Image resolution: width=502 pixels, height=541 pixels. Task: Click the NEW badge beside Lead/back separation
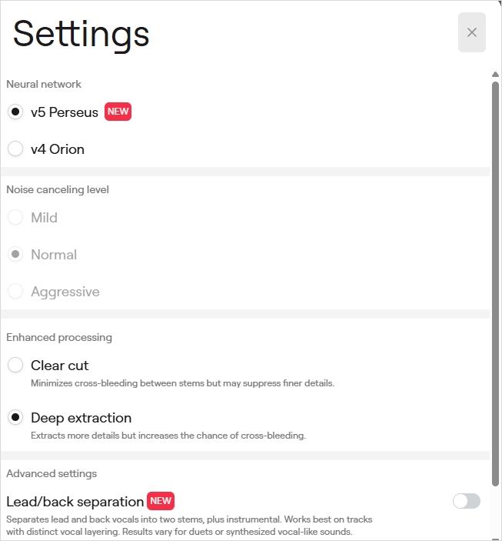point(161,501)
